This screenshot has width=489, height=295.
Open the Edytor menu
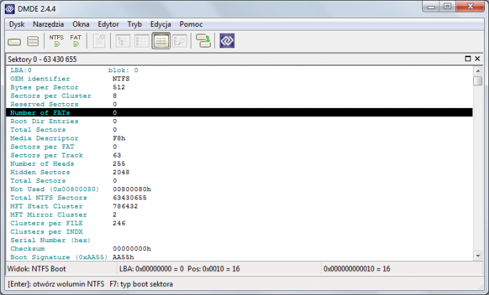pyautogui.click(x=108, y=24)
